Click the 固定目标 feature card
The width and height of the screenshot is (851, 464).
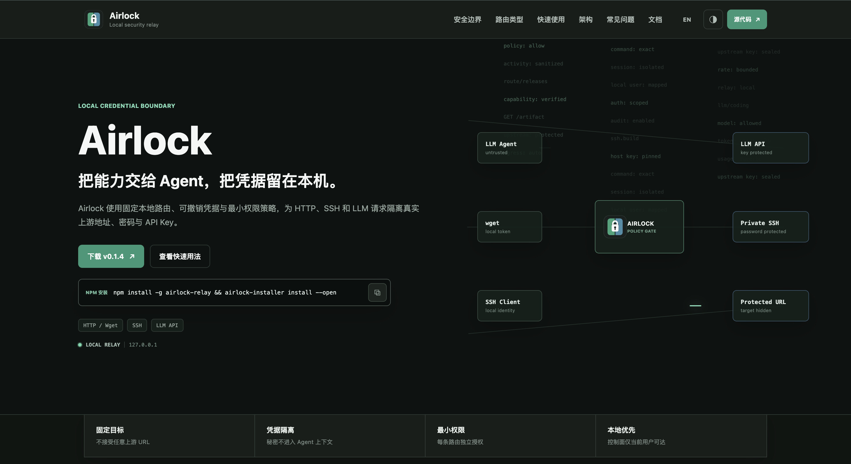[x=169, y=436]
